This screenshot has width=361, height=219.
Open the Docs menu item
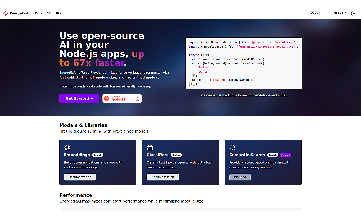click(x=38, y=13)
